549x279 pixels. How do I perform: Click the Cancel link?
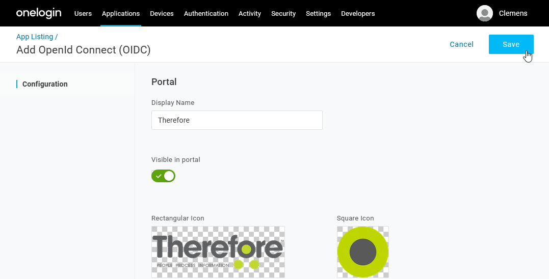[x=461, y=44]
